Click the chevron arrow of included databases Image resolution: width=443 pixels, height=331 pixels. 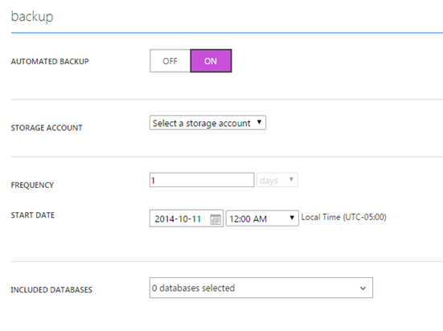363,288
